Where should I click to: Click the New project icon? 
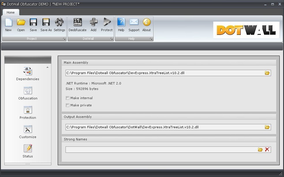(x=8, y=25)
